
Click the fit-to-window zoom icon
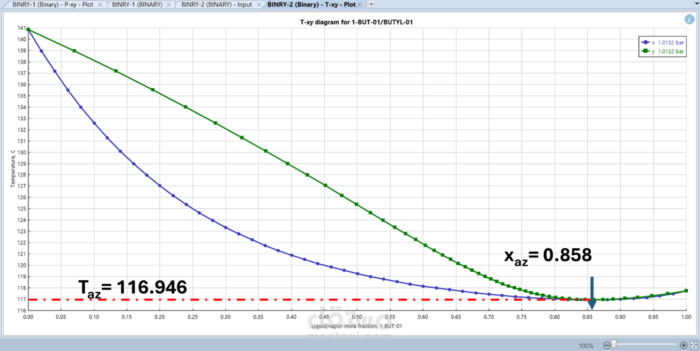(694, 345)
